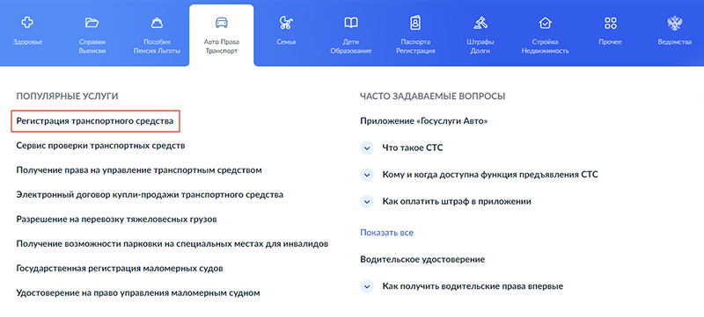The image size is (704, 317).
Task: Open Государственная регистрация маломерных судов
Action: tap(120, 269)
